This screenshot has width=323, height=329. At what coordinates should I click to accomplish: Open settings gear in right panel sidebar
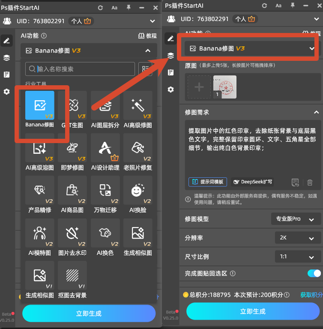pos(170,90)
